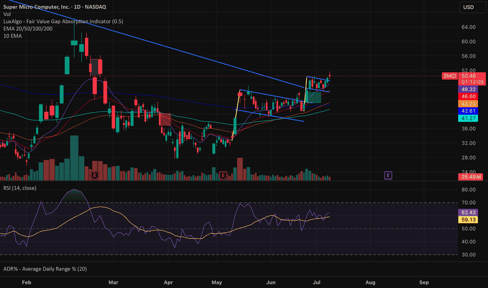Click the 80.00 RSI scale label

[469, 190]
